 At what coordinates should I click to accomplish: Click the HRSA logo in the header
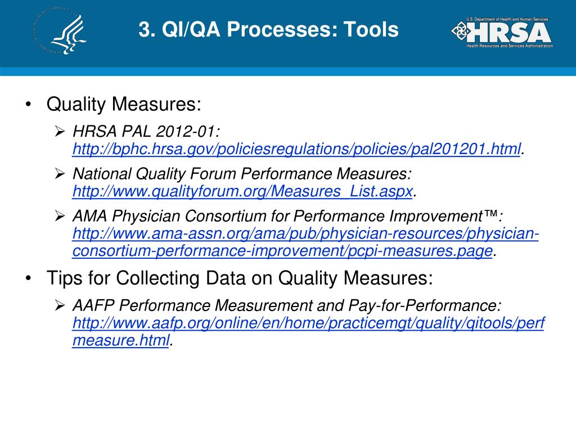(x=501, y=32)
